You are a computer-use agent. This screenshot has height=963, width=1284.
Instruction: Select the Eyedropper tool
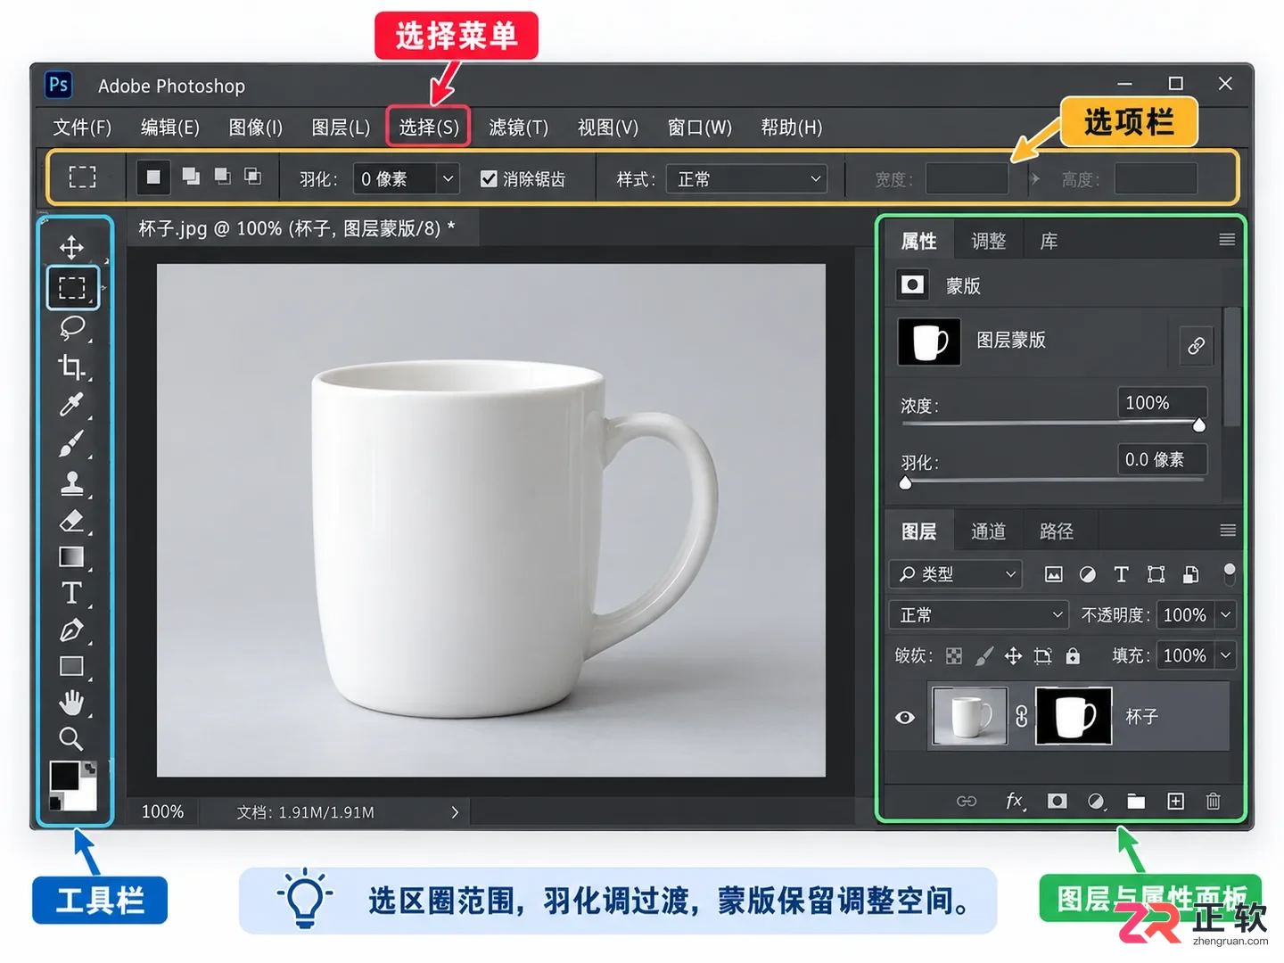(x=71, y=405)
